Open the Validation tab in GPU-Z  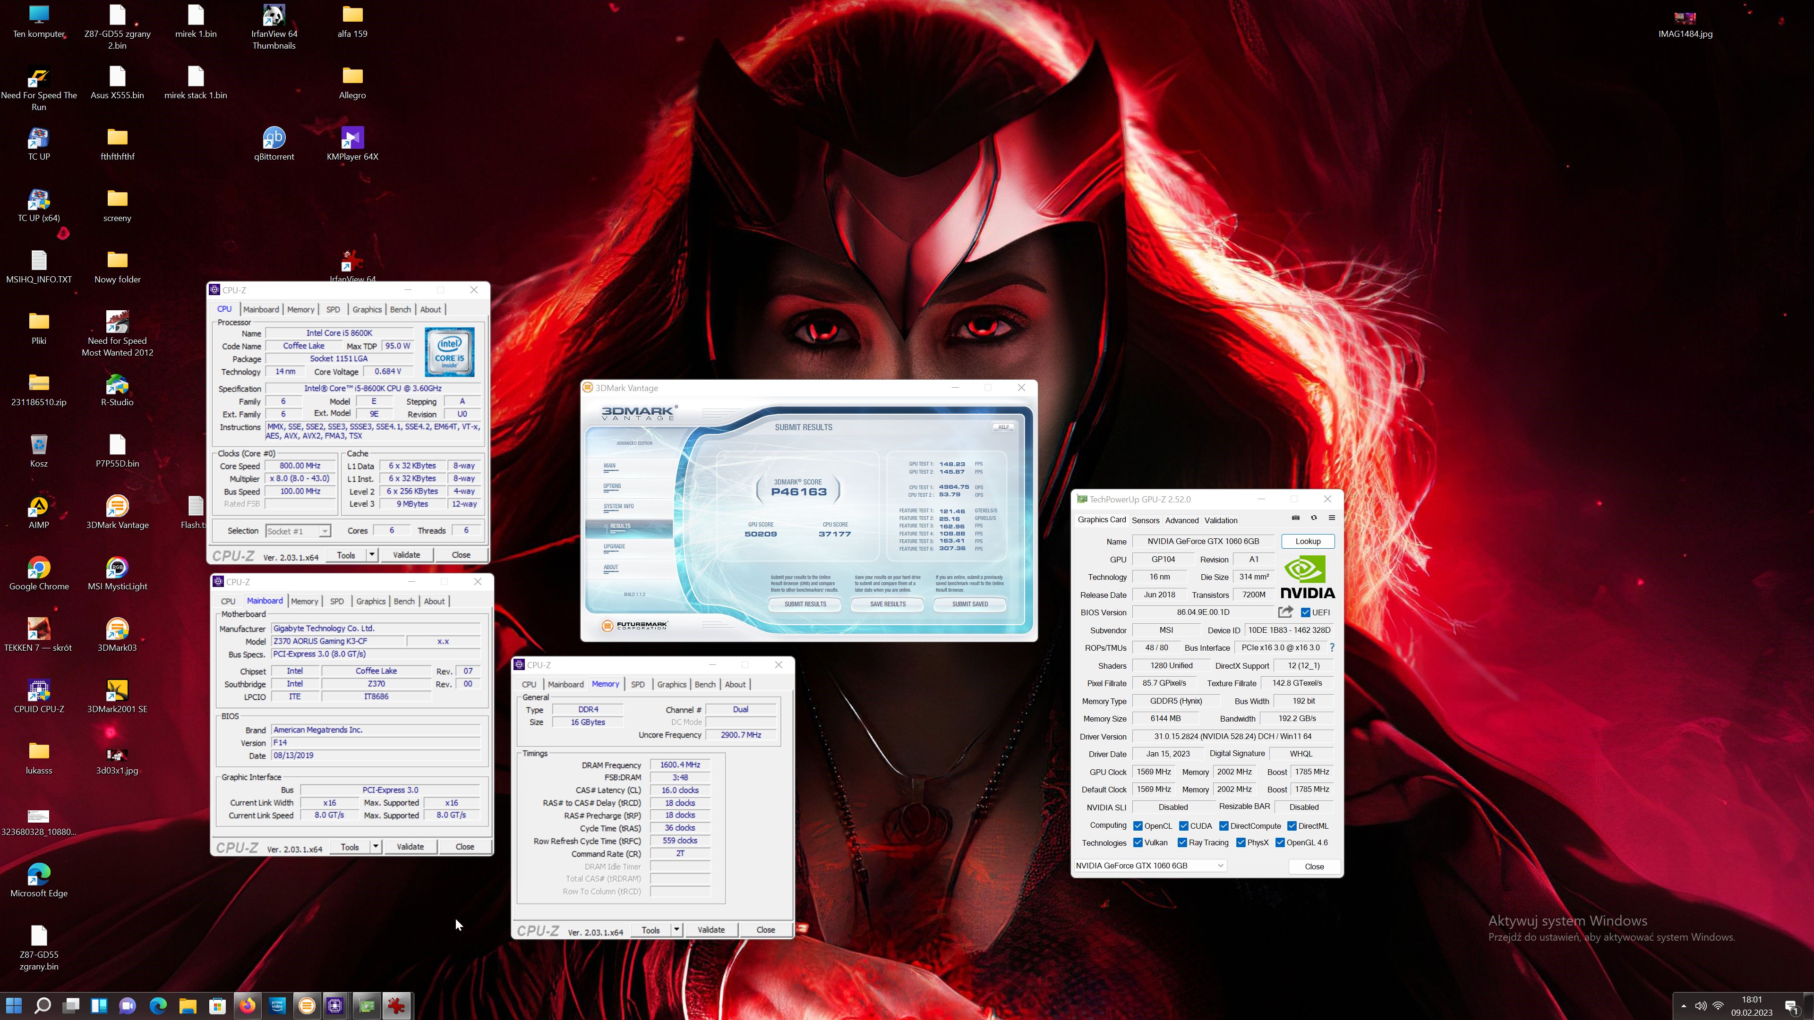coord(1220,520)
